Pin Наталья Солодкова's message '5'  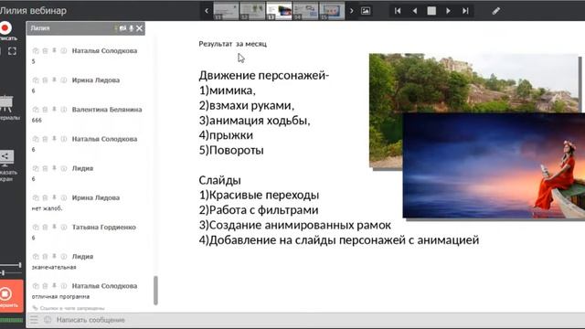tap(54, 51)
